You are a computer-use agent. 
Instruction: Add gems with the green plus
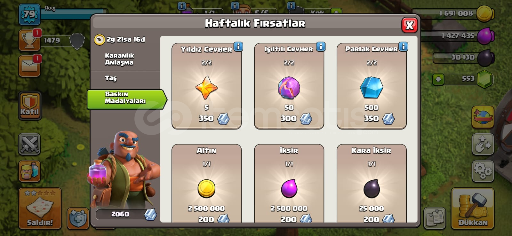(438, 79)
